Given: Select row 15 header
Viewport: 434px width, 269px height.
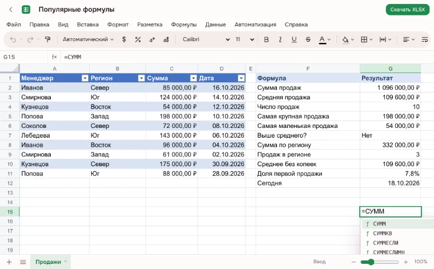Looking at the screenshot, I should (x=10, y=212).
